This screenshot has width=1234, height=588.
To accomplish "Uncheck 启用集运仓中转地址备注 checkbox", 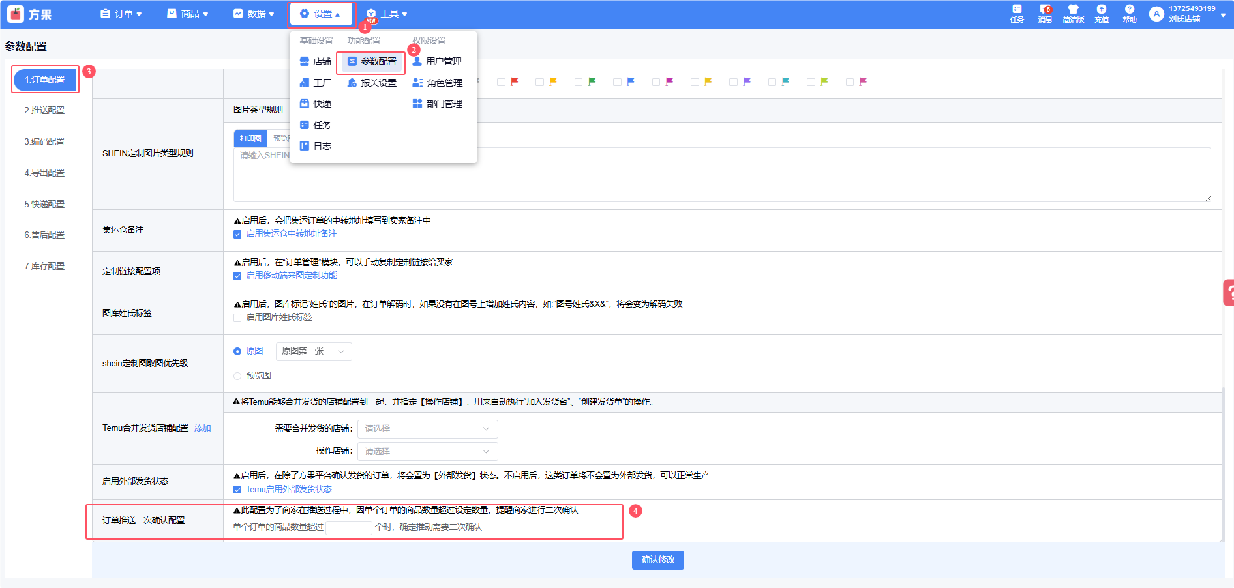I will (x=237, y=234).
